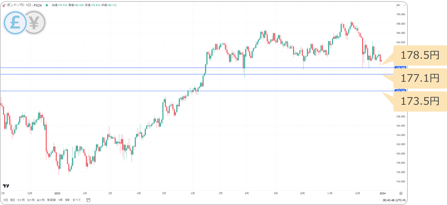Select the 5年 time range
Image resolution: width=447 pixels, height=205 pixels.
pos(67,200)
